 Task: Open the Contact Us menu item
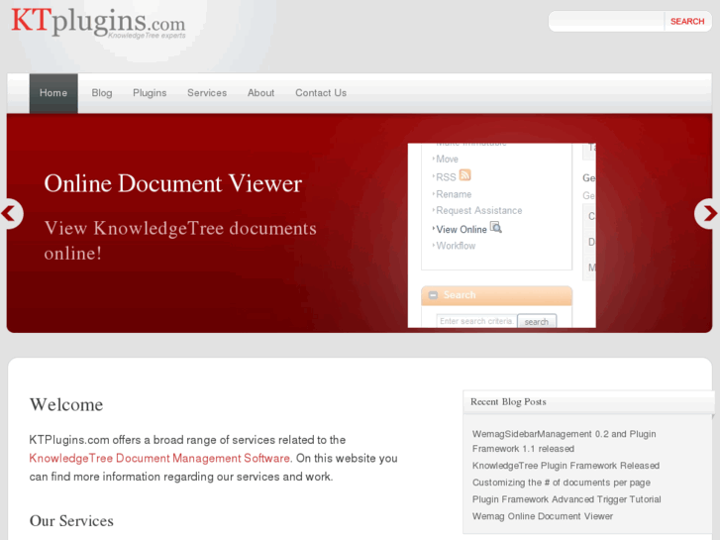tap(321, 93)
